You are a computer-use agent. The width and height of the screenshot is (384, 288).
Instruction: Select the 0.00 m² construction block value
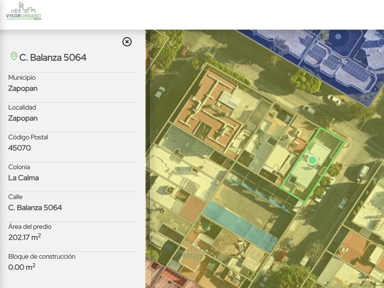22,267
